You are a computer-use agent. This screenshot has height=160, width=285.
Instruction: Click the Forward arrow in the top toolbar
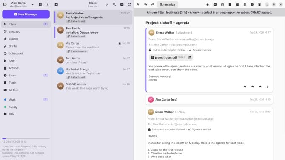coord(153,4)
